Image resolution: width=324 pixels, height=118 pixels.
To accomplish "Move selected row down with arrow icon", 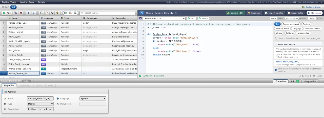I will (x=34, y=13).
